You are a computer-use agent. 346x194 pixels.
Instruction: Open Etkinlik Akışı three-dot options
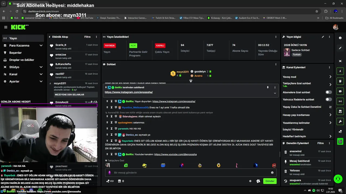[96, 37]
